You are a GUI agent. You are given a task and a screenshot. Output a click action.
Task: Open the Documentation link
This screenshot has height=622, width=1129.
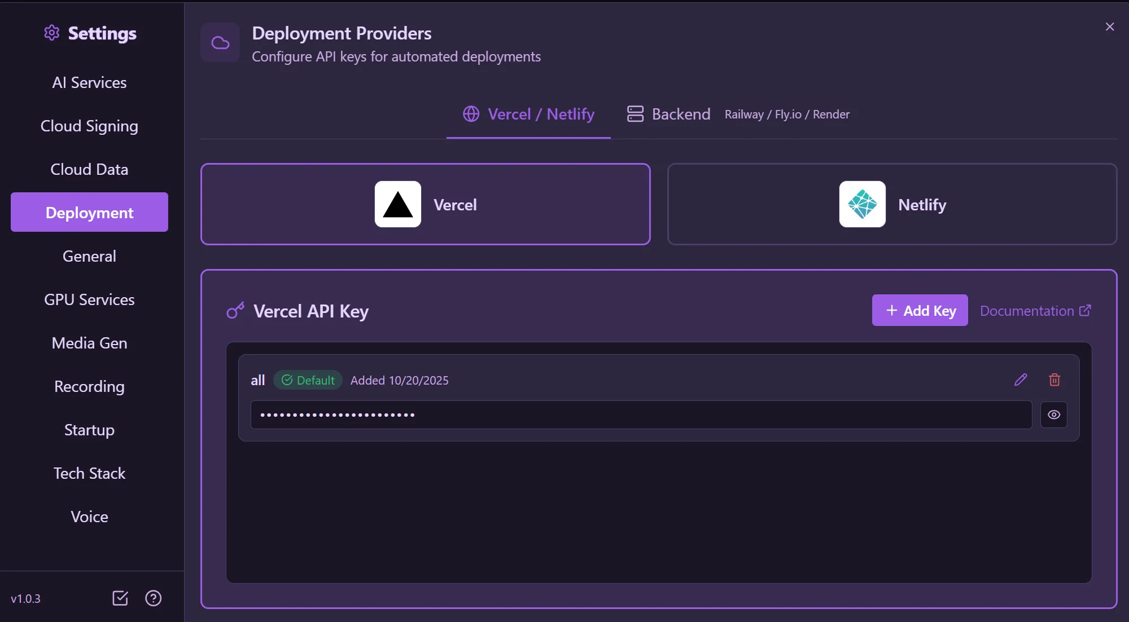1035,311
